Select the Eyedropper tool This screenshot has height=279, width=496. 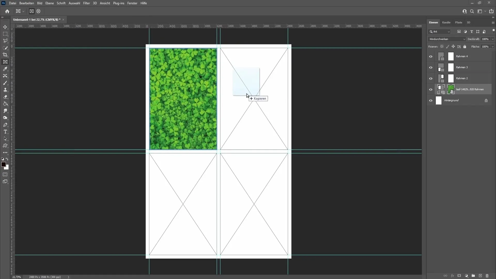[x=5, y=69]
